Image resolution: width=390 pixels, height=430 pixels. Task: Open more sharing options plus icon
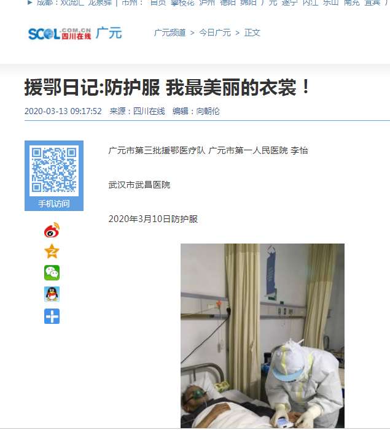point(52,316)
